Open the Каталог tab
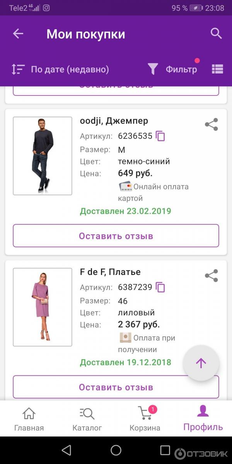 coord(87,419)
